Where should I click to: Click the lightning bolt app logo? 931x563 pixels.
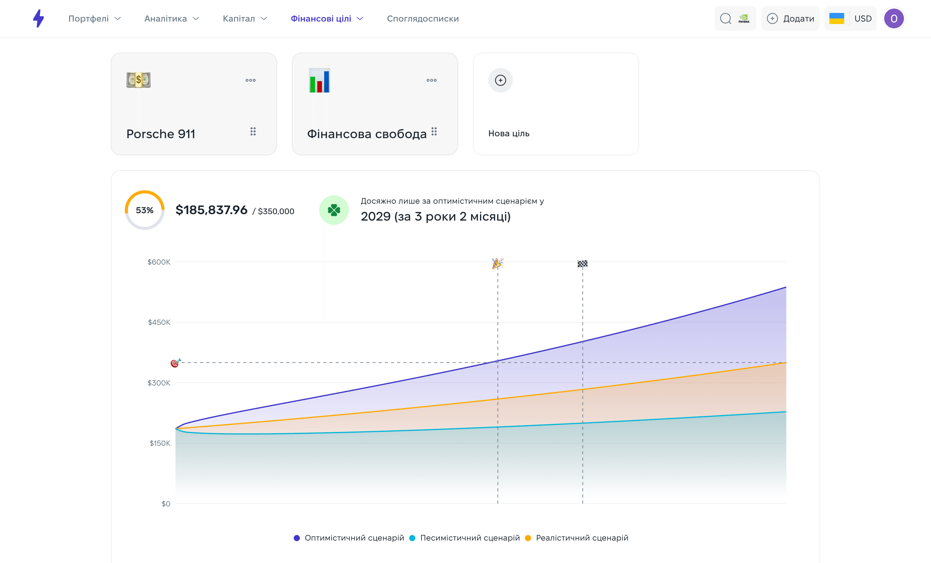coord(38,18)
